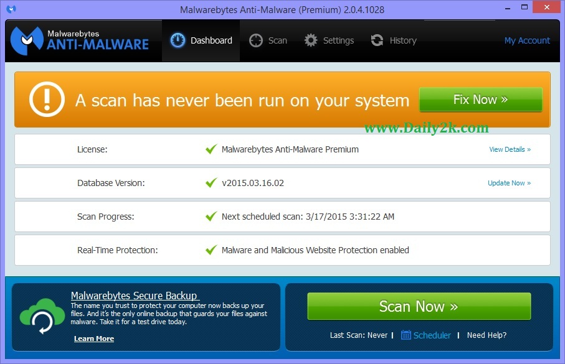The width and height of the screenshot is (565, 364).
Task: Click Learn More about Secure Backup
Action: pos(94,338)
